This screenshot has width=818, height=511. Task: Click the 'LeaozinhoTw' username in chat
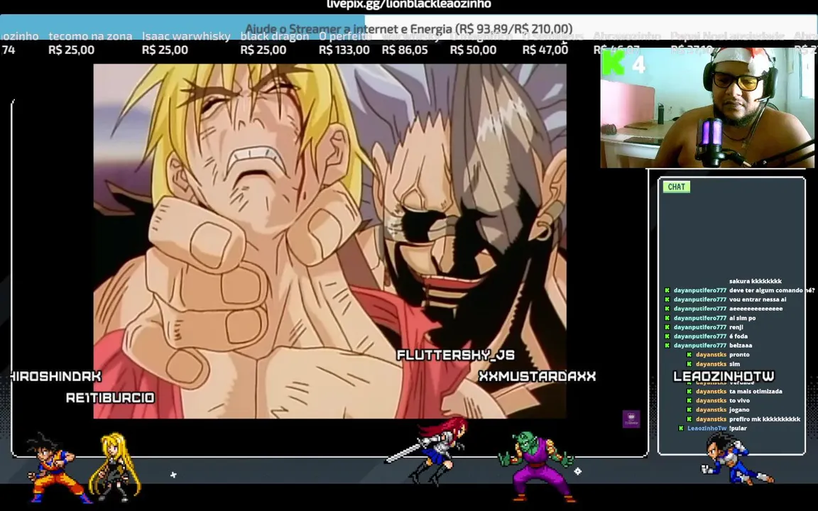pyautogui.click(x=707, y=428)
